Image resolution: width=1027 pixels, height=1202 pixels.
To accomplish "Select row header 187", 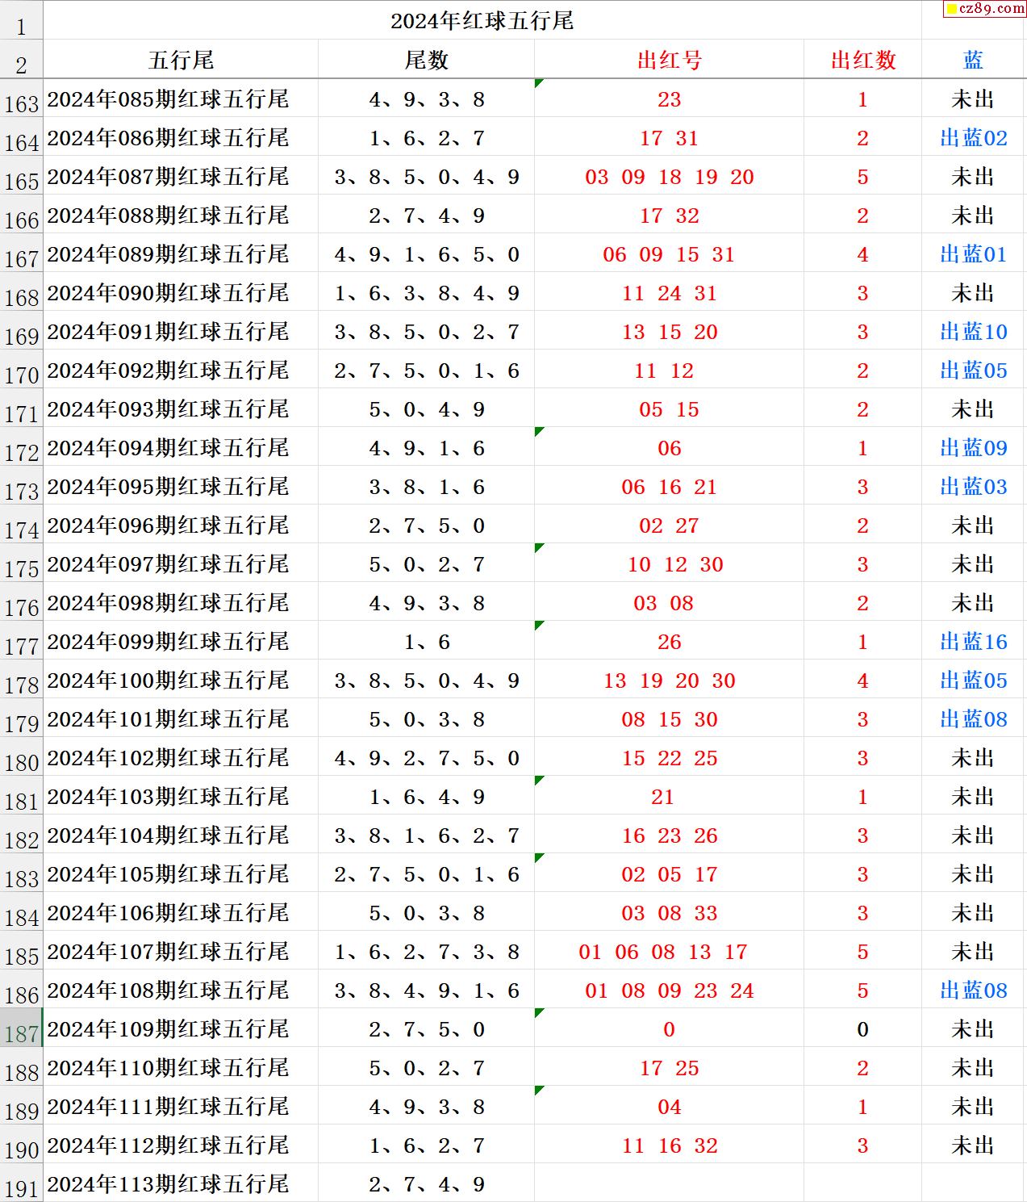I will click(21, 1029).
